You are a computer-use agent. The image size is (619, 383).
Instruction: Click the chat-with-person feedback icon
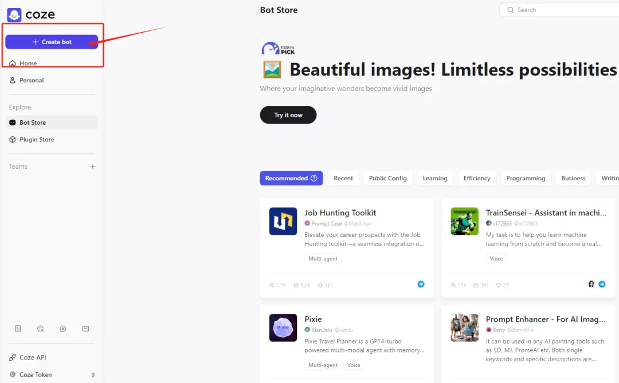[x=40, y=329]
